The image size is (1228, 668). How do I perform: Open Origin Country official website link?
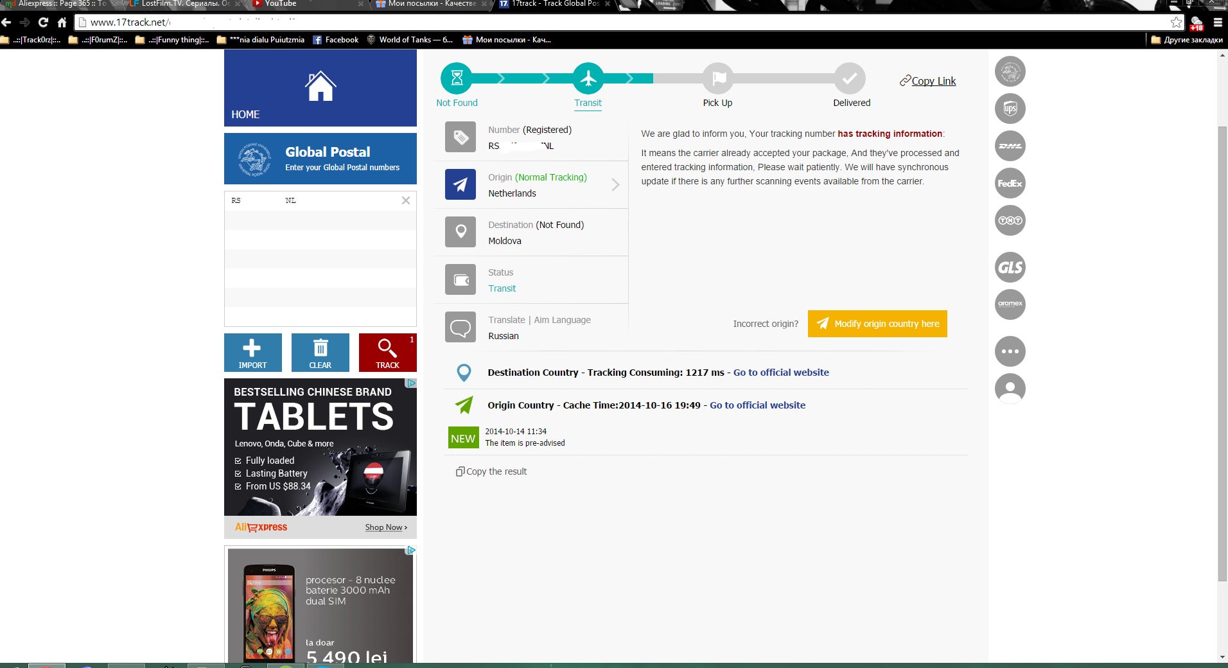757,405
